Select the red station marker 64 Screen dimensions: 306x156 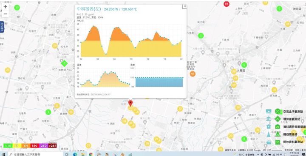pos(227,4)
